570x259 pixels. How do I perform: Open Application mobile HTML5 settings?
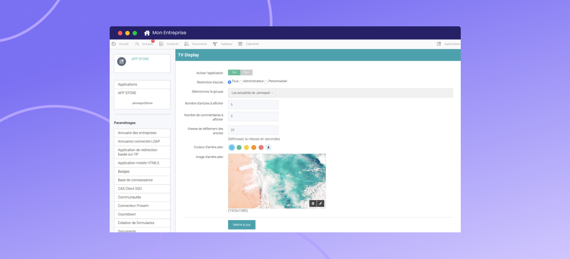click(142, 163)
